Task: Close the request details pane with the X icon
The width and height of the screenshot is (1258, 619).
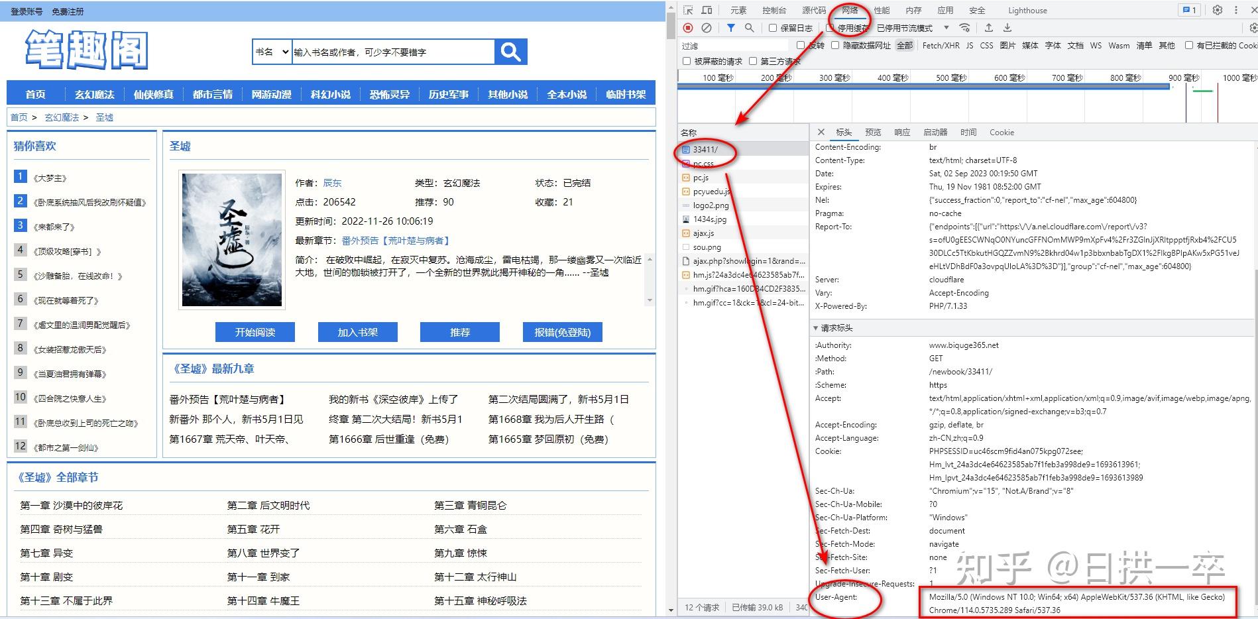Action: coord(821,132)
